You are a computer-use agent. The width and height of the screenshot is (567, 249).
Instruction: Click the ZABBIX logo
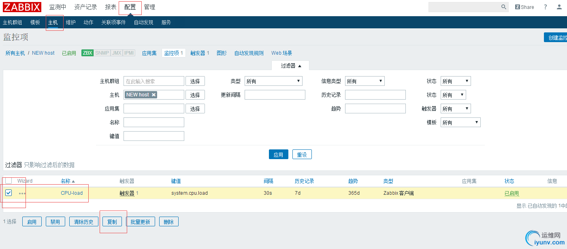(22, 7)
